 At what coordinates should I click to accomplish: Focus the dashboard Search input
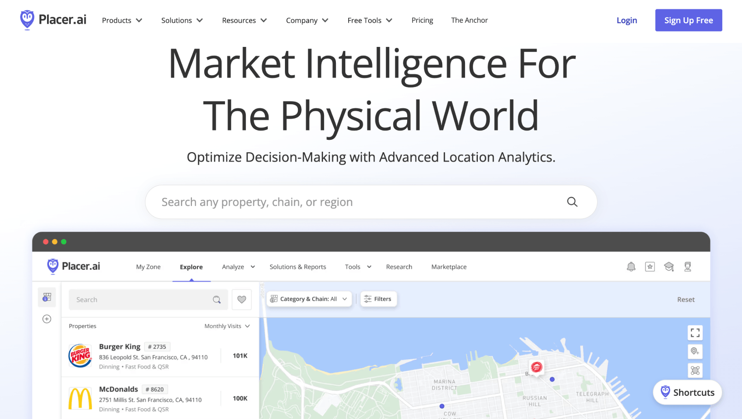[148, 300]
